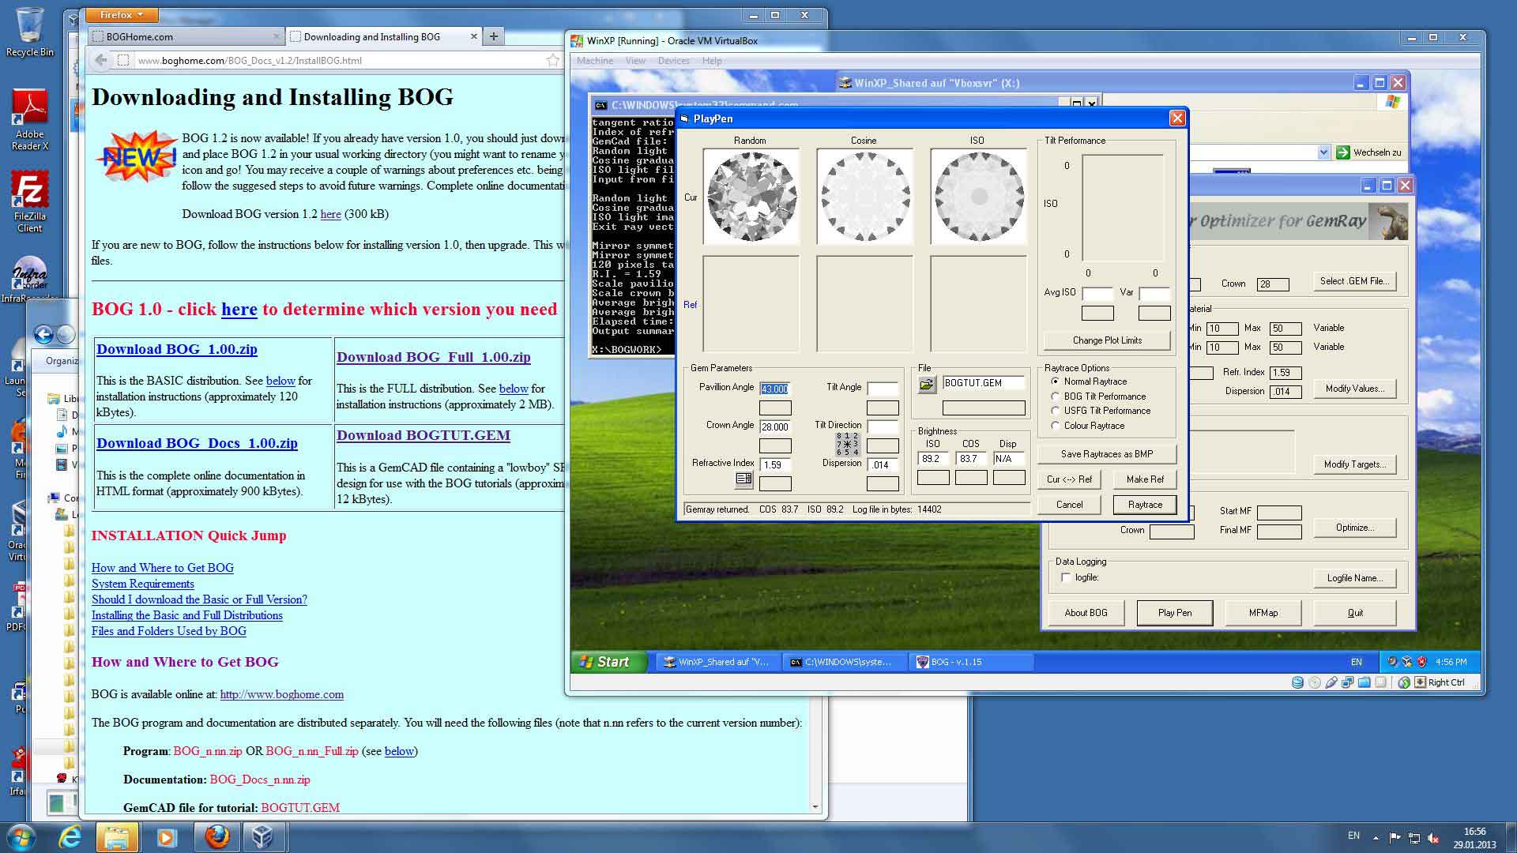The image size is (1517, 853).
Task: Click the Change Plot Limits button
Action: 1107,340
